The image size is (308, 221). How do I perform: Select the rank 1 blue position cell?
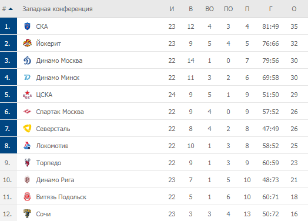click(x=8, y=26)
